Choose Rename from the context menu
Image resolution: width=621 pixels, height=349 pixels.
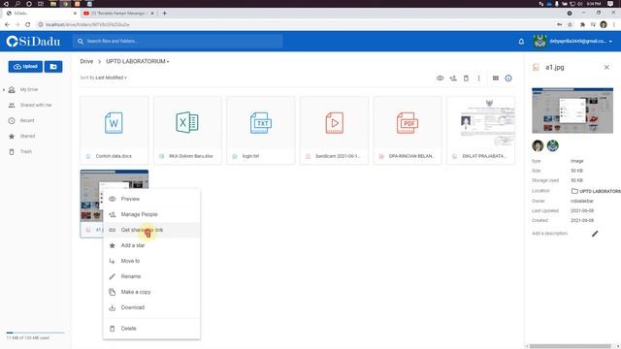[x=151, y=276]
